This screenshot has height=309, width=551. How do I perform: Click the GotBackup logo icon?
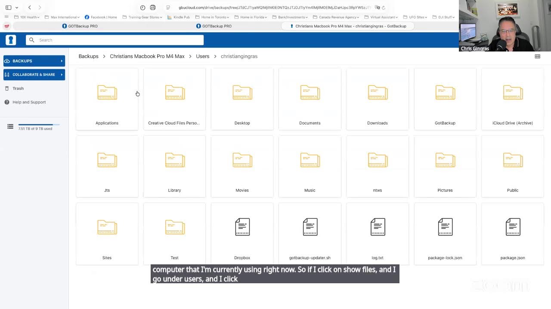(11, 40)
